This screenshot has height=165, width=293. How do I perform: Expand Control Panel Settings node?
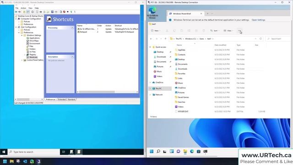(x=22, y=60)
